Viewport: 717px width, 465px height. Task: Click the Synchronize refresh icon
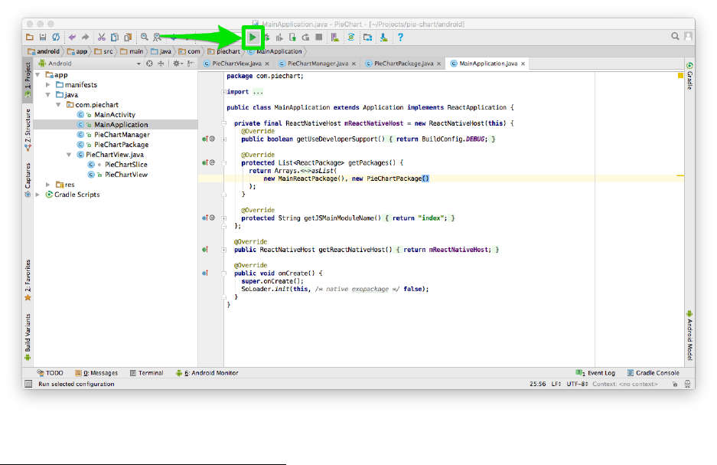point(56,36)
